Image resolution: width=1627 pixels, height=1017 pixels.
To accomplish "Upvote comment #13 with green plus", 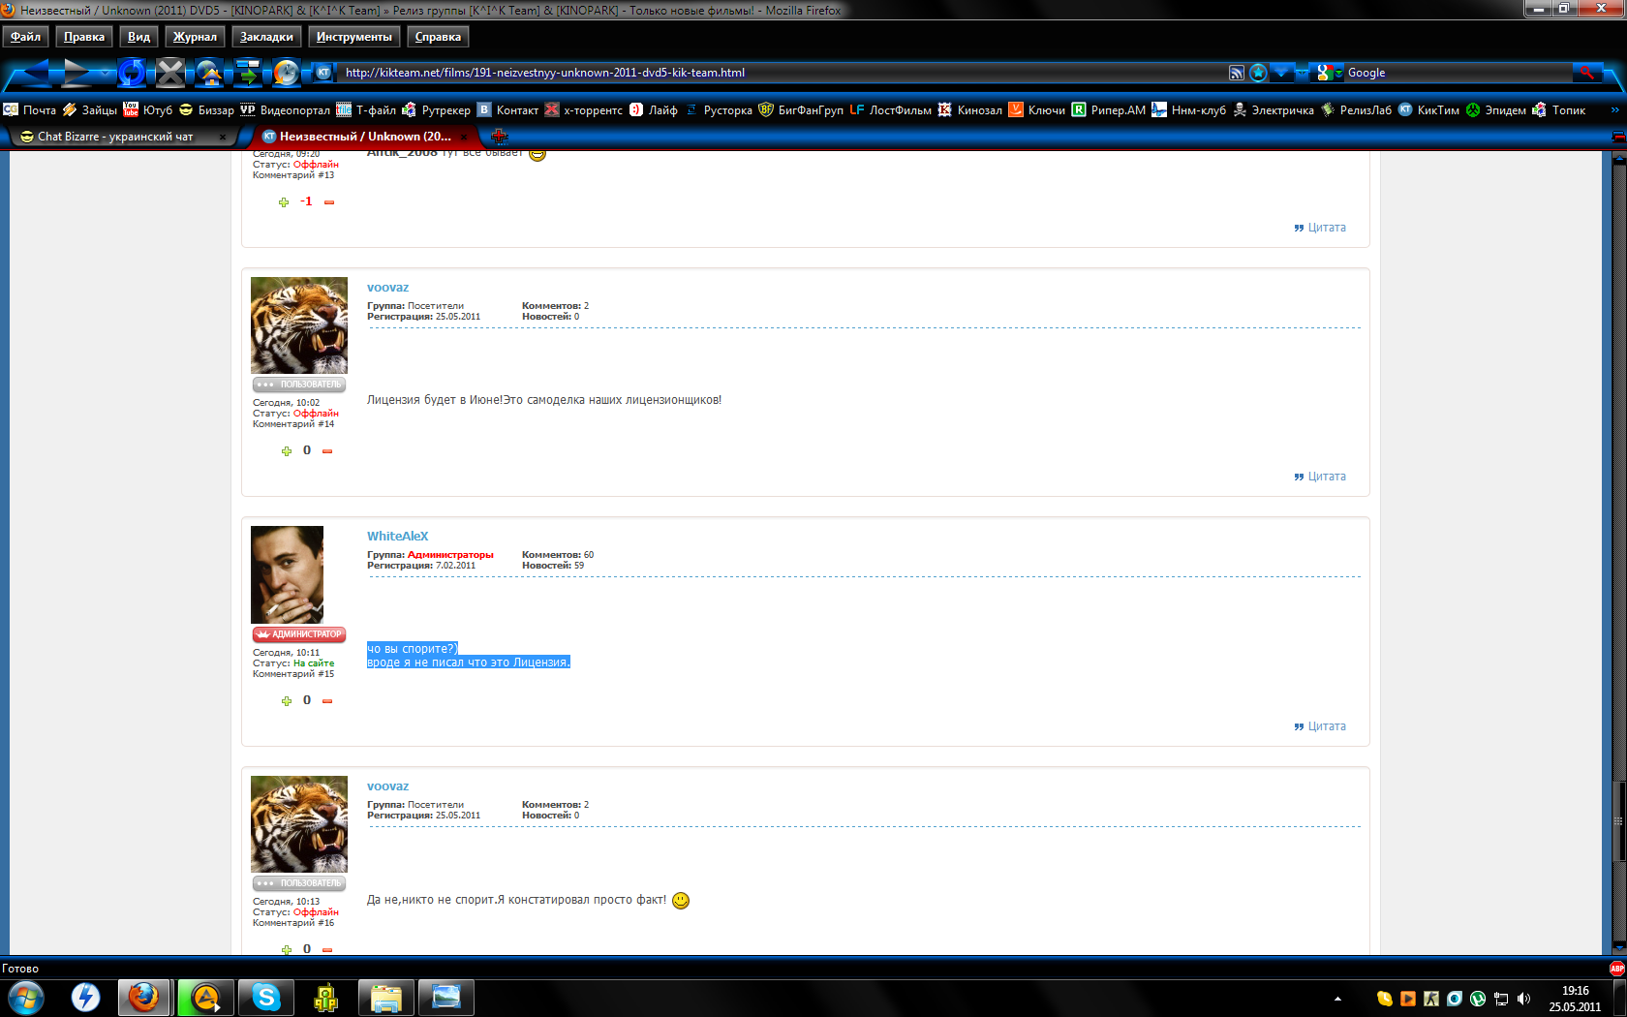I will [x=284, y=202].
